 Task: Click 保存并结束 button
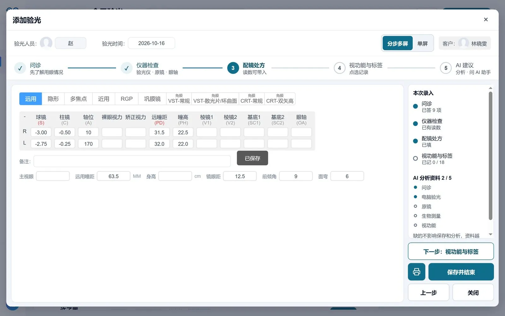[461, 272]
